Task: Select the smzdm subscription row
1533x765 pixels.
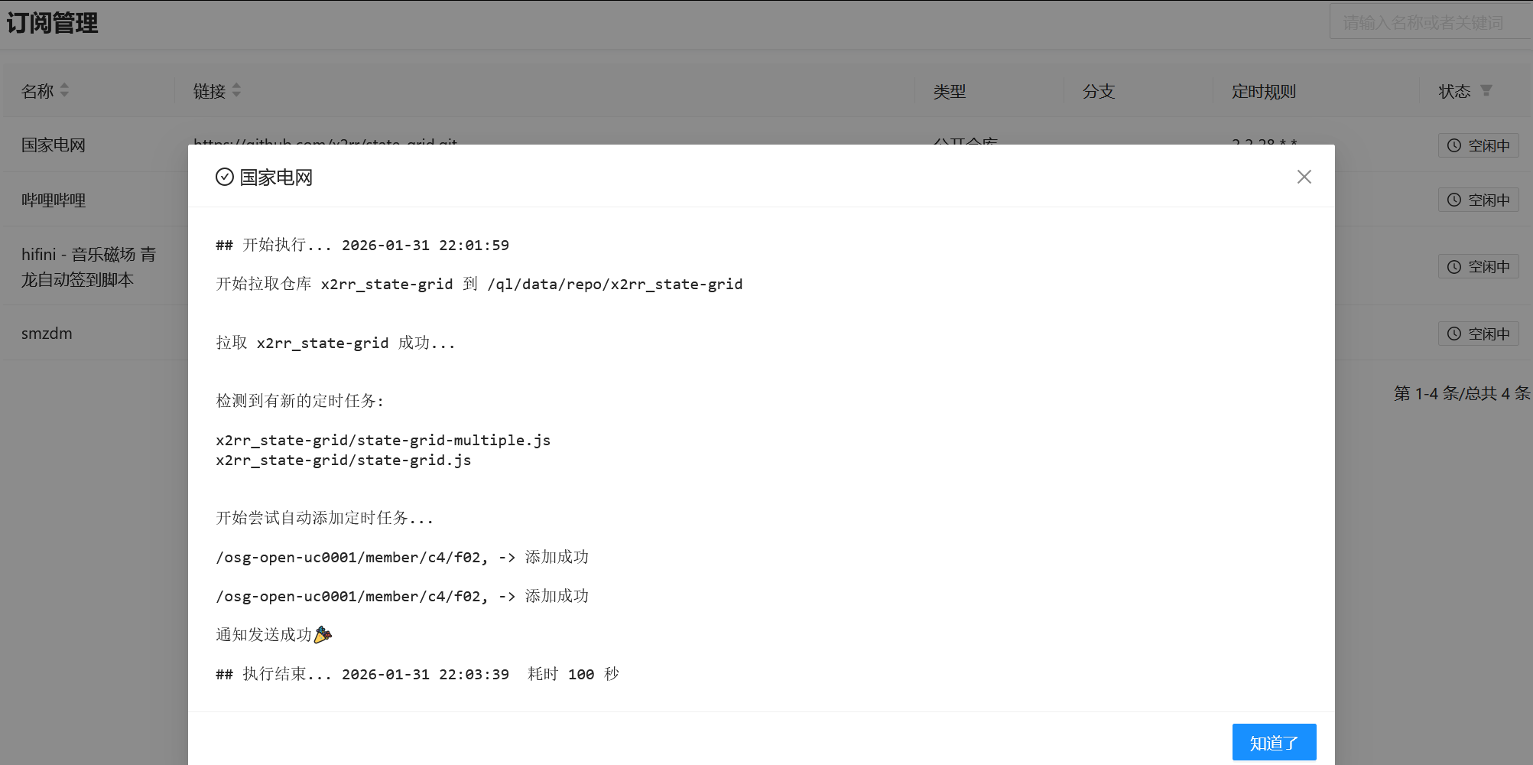Action: [x=46, y=333]
